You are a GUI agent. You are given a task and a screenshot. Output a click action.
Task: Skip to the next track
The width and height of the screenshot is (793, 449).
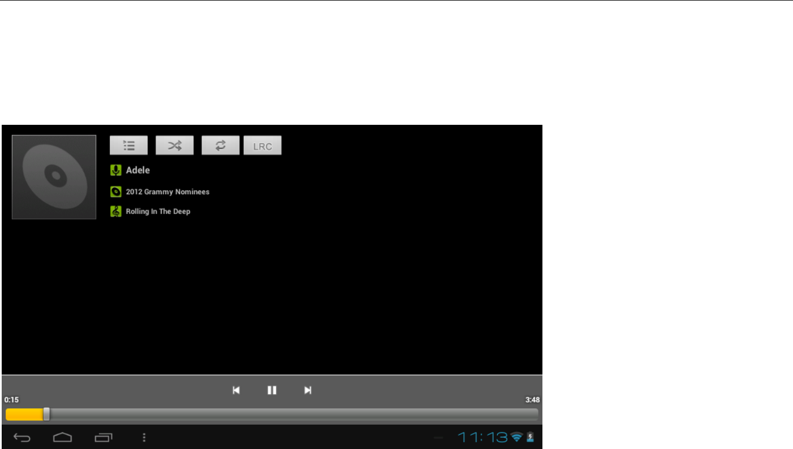click(308, 390)
